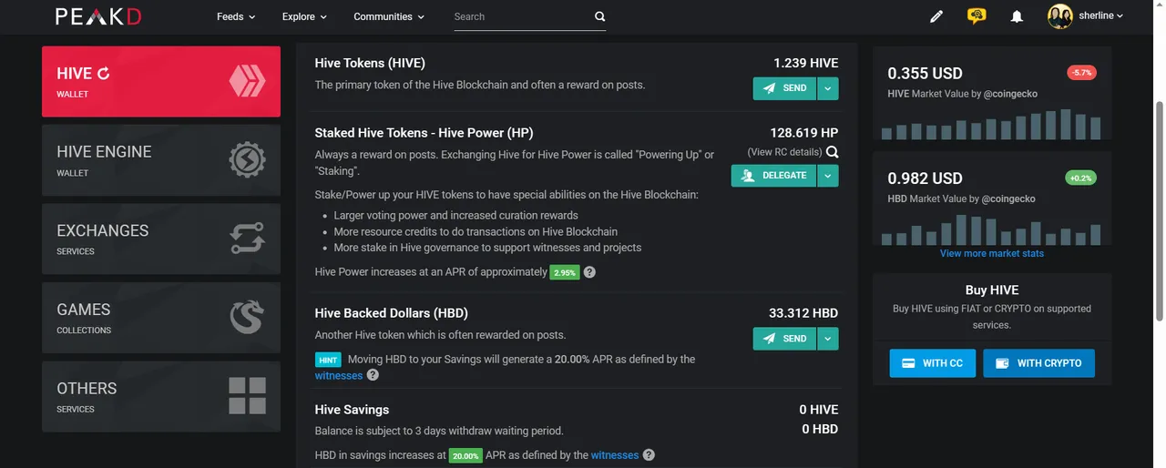Click the Others grid squares icon
Screen dimensions: 1166x468
coord(247,396)
